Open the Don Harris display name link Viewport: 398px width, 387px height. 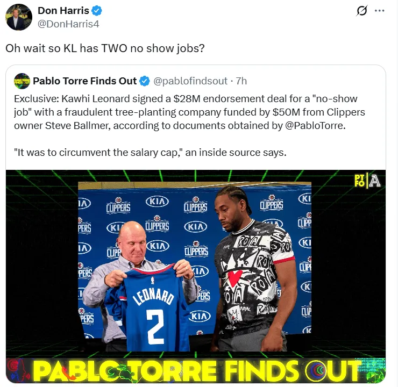tap(63, 11)
